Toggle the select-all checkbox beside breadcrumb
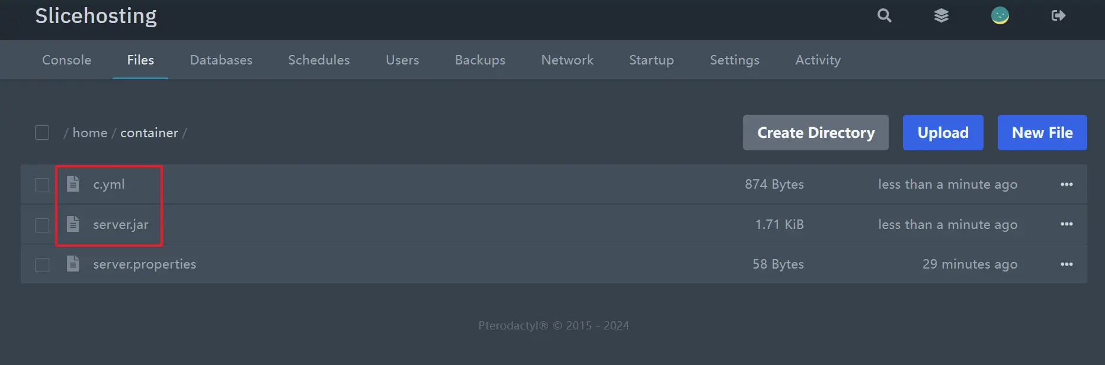1105x365 pixels. coord(42,133)
